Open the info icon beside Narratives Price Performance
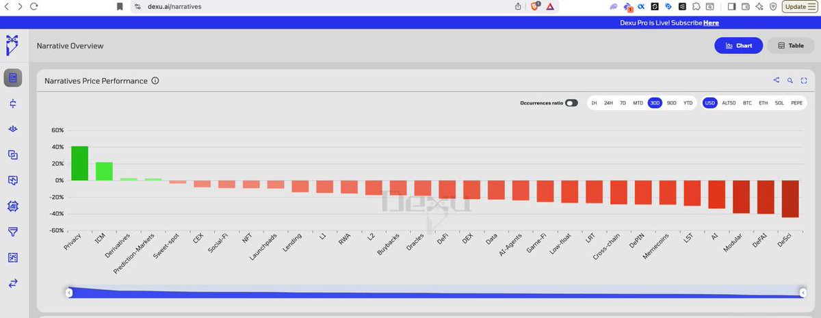 click(x=155, y=81)
